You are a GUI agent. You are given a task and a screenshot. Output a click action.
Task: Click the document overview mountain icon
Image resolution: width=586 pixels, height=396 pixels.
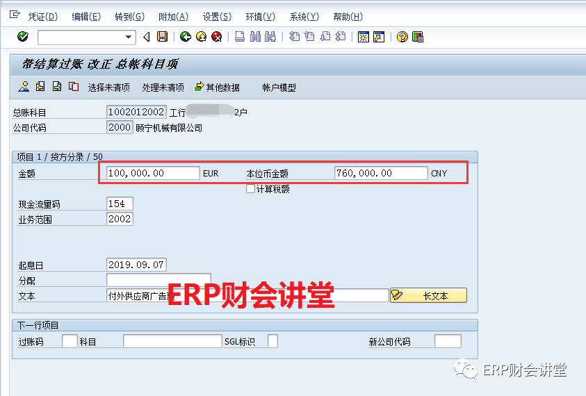pos(24,87)
